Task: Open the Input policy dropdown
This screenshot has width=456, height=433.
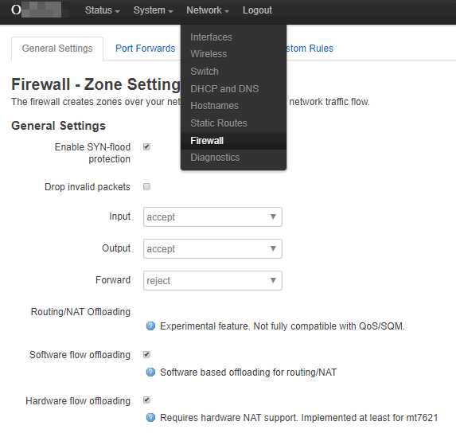Action: click(212, 216)
